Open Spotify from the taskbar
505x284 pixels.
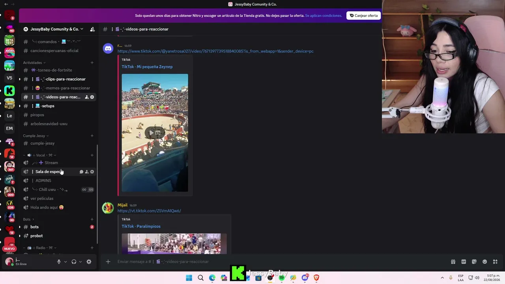coord(281,278)
